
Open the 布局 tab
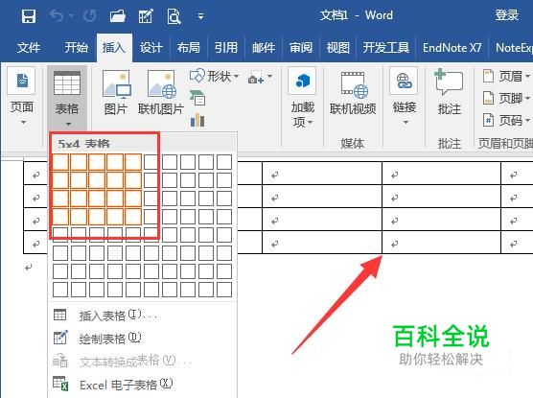(188, 48)
